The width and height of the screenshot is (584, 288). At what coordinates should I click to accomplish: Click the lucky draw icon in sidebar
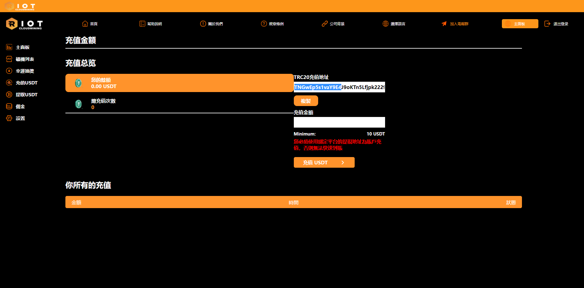(x=9, y=71)
